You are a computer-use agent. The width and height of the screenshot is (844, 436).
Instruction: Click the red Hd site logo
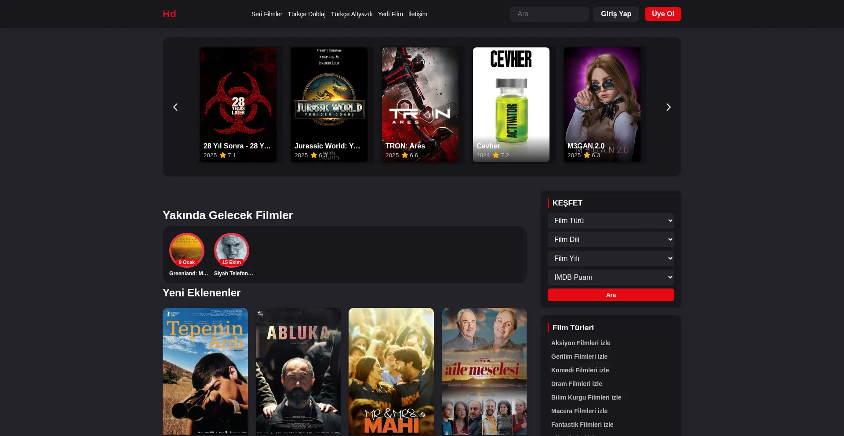169,14
